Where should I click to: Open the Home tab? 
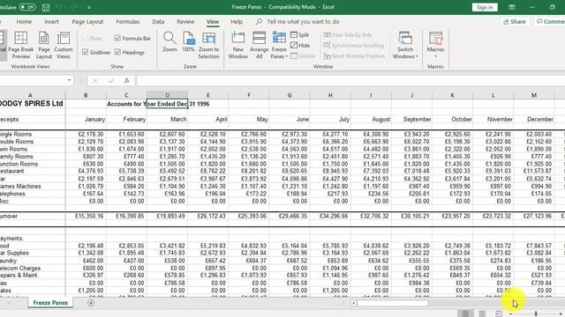point(24,22)
